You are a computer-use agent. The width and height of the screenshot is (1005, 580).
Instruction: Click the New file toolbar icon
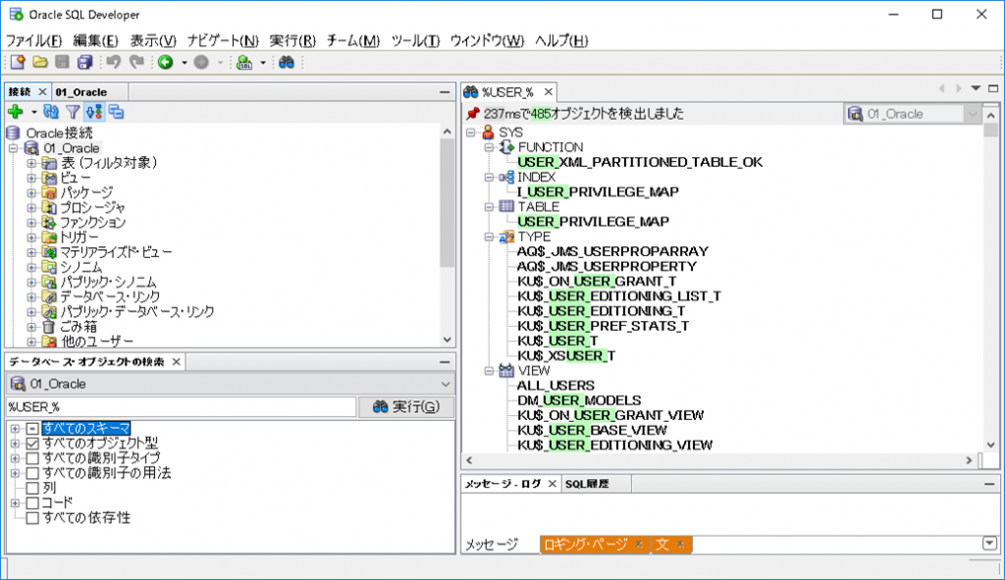(18, 62)
